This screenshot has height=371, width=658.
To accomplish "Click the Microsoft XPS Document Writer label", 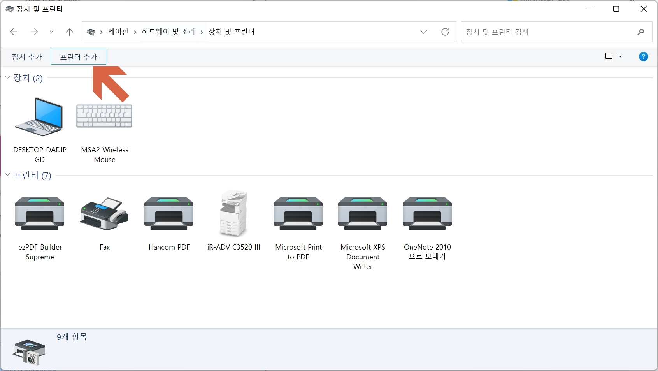I will (363, 257).
